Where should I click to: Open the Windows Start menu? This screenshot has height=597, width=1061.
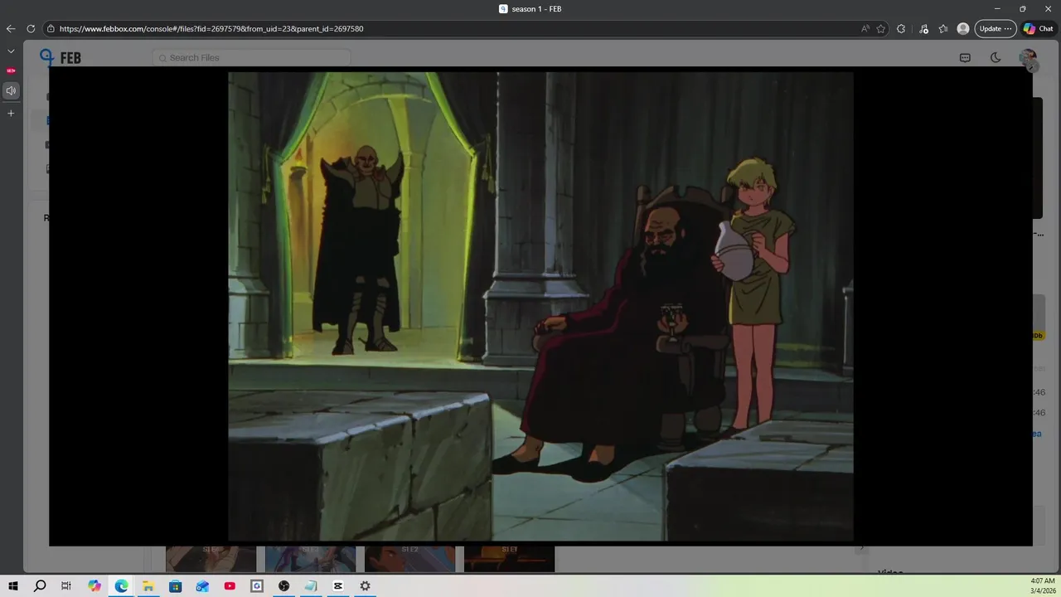[13, 586]
